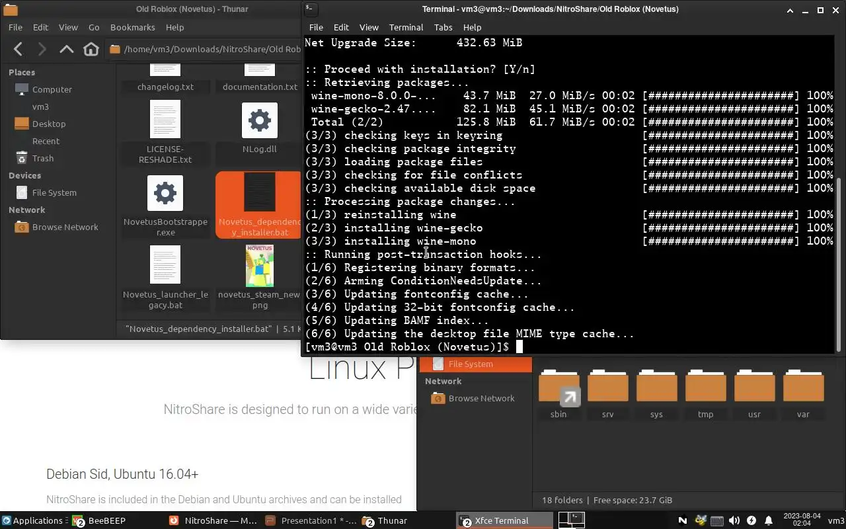Open volume control in system tray
This screenshot has width=846, height=529.
[x=734, y=520]
